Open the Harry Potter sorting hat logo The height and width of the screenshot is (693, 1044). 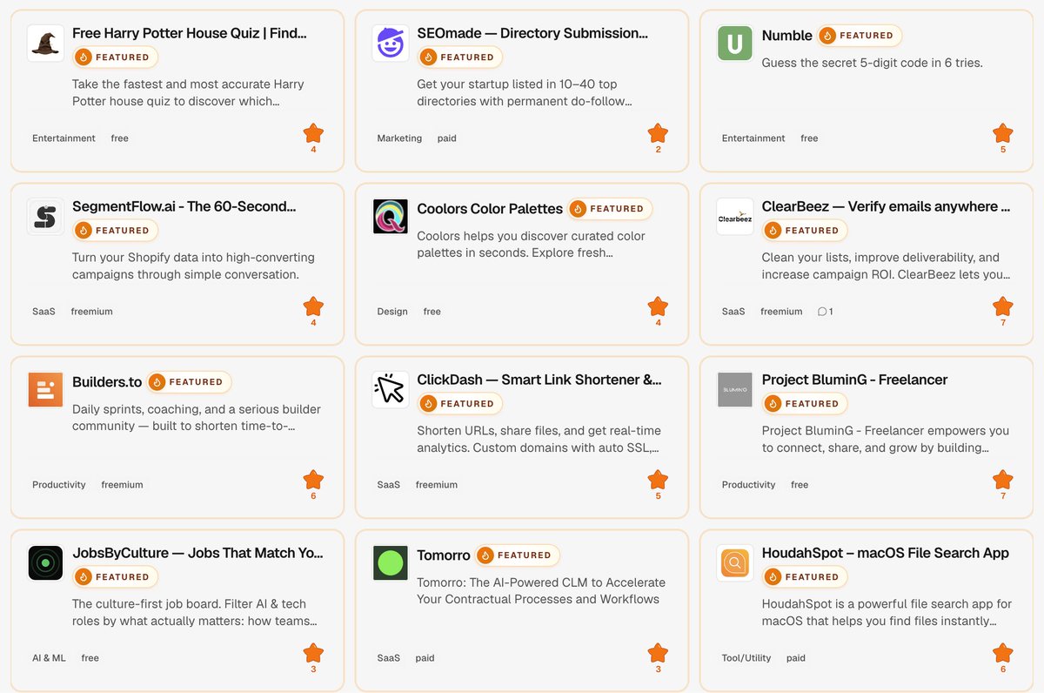(45, 44)
